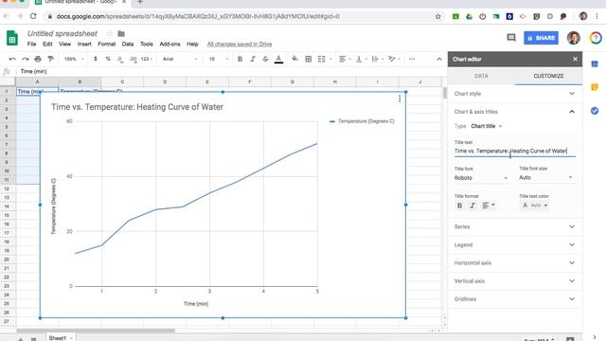Image resolution: width=606 pixels, height=341 pixels.
Task: Open the chart's three-dot menu
Action: tap(400, 99)
